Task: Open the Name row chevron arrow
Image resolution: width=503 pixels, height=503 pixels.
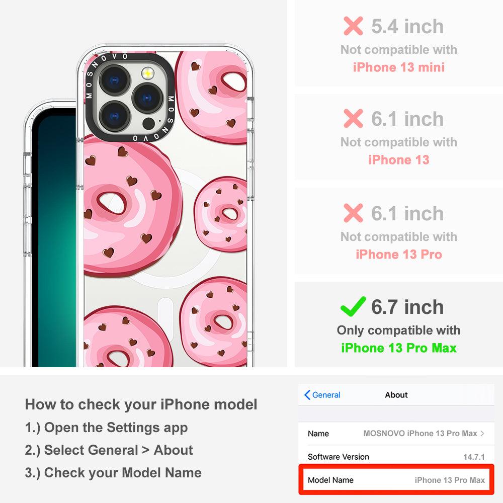Action: point(482,434)
